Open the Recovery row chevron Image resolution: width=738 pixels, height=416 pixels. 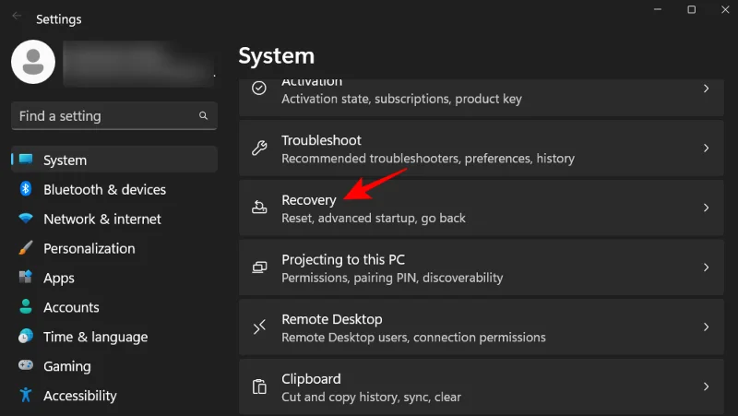[706, 208]
